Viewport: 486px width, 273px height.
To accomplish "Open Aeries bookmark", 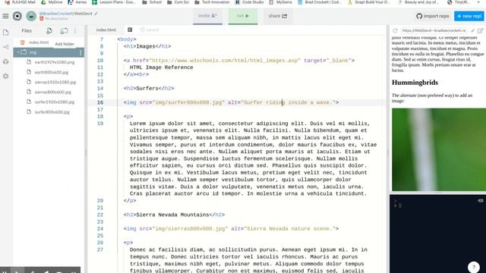I will (77, 2).
